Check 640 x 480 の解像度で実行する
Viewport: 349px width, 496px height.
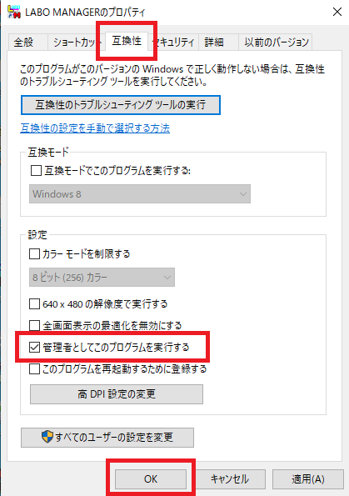[34, 304]
